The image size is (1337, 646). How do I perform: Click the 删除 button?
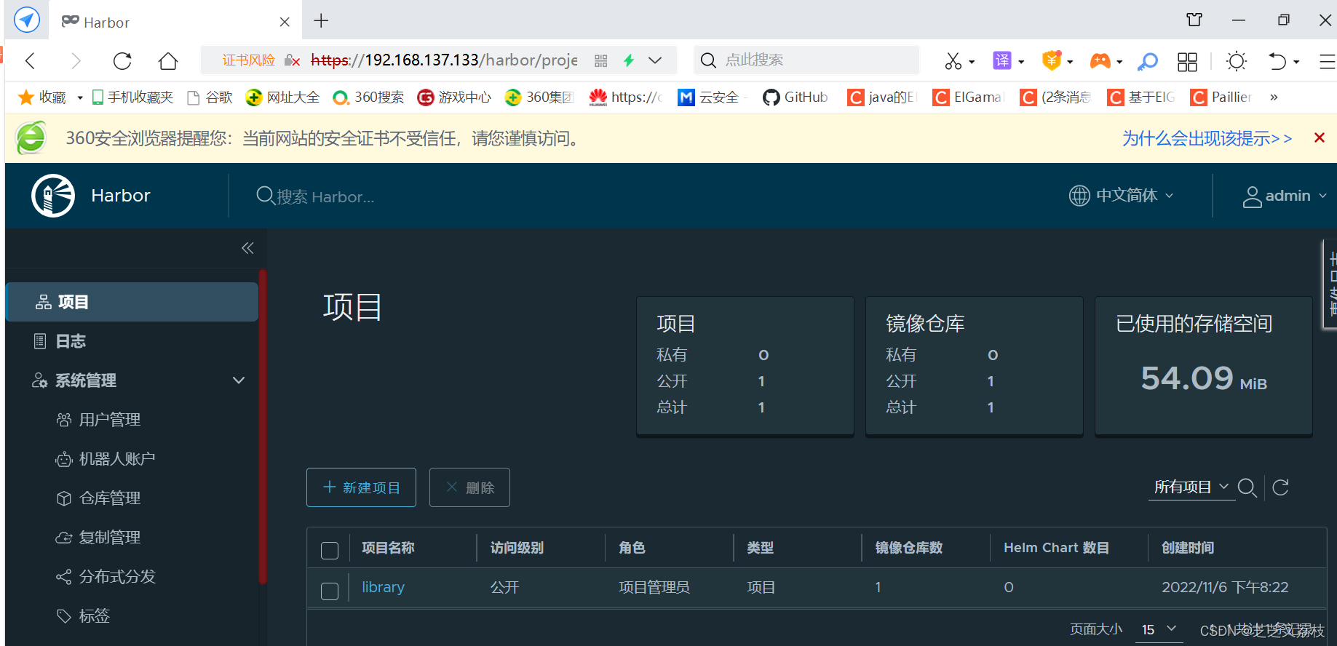tap(469, 487)
